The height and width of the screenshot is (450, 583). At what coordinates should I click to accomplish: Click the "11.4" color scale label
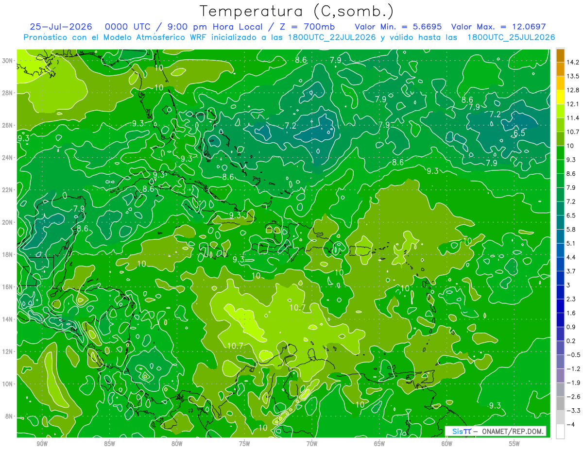pos(573,118)
